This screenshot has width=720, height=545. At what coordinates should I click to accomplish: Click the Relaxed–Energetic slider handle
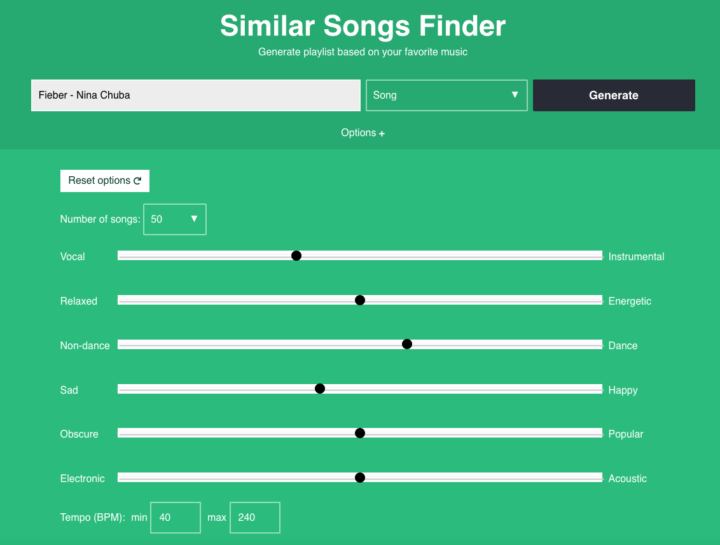point(360,300)
